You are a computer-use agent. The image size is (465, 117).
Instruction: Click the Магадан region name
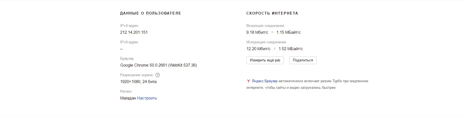pyautogui.click(x=128, y=98)
